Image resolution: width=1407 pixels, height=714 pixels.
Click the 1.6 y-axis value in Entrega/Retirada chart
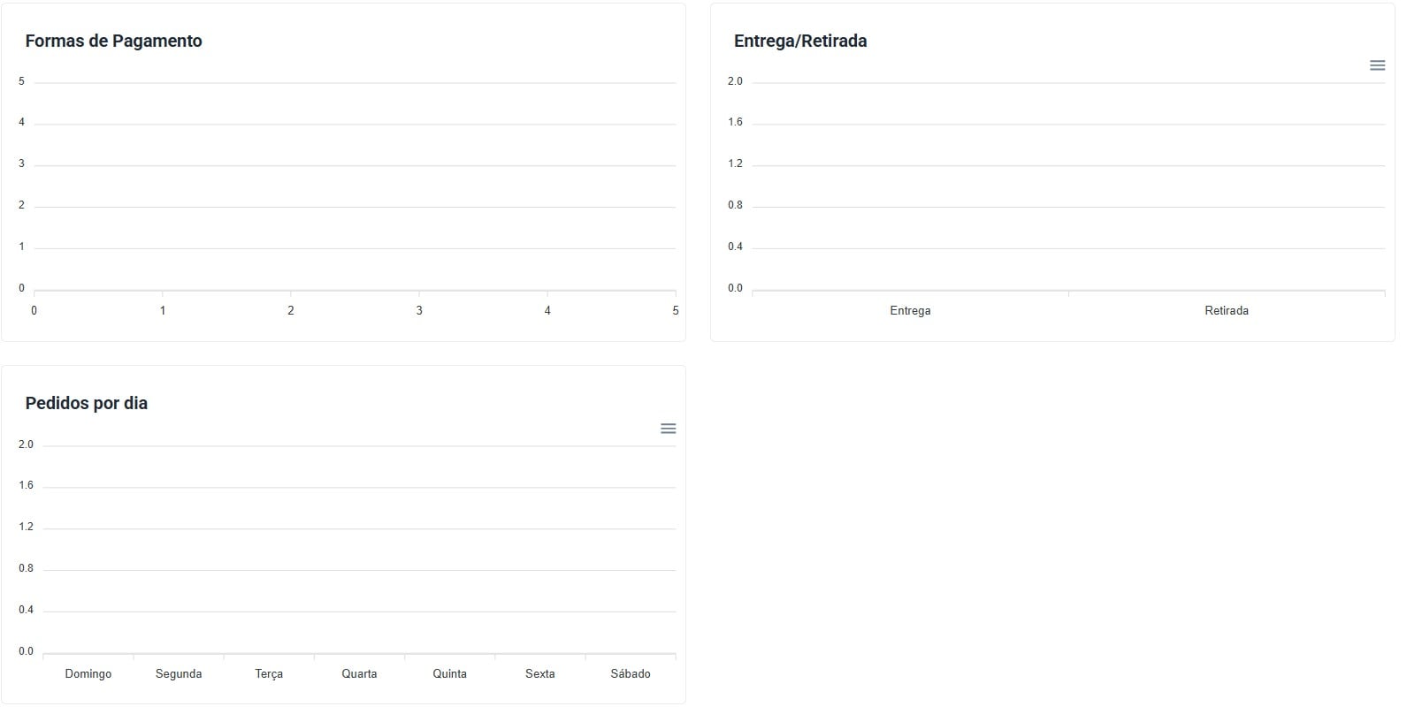point(735,122)
